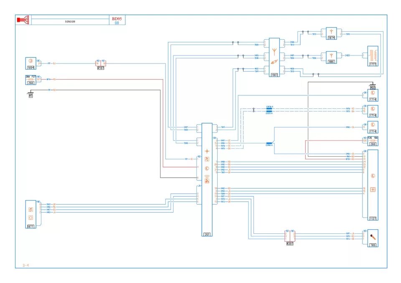Click the R397 label text
This screenshot has width=401, height=283.
290,244
